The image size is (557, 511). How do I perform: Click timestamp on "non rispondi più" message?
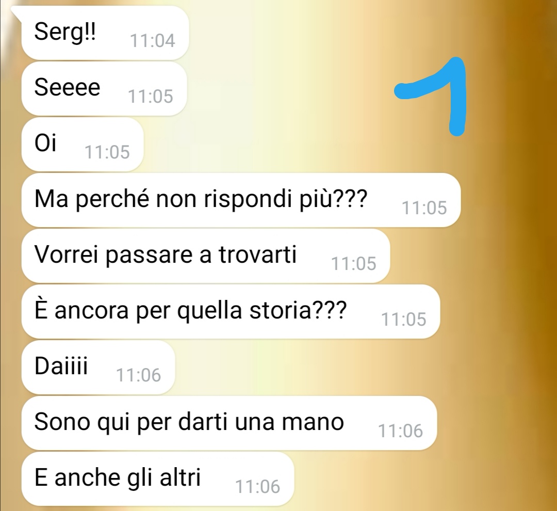pos(424,207)
